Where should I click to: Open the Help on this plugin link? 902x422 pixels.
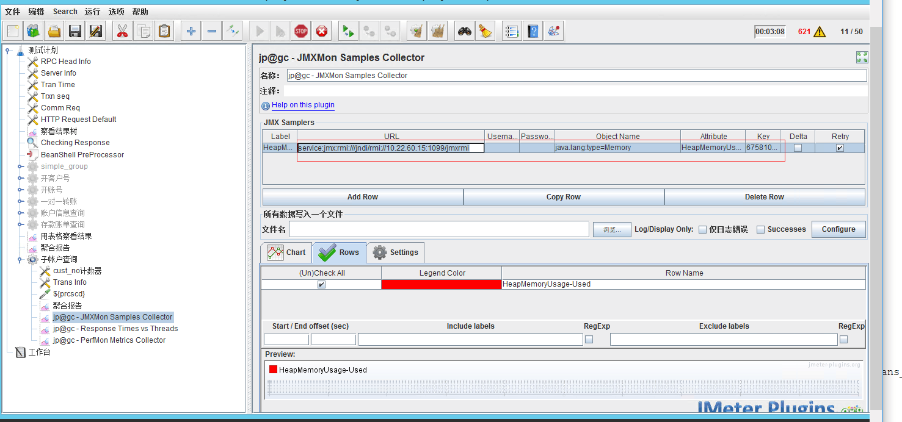pyautogui.click(x=303, y=105)
